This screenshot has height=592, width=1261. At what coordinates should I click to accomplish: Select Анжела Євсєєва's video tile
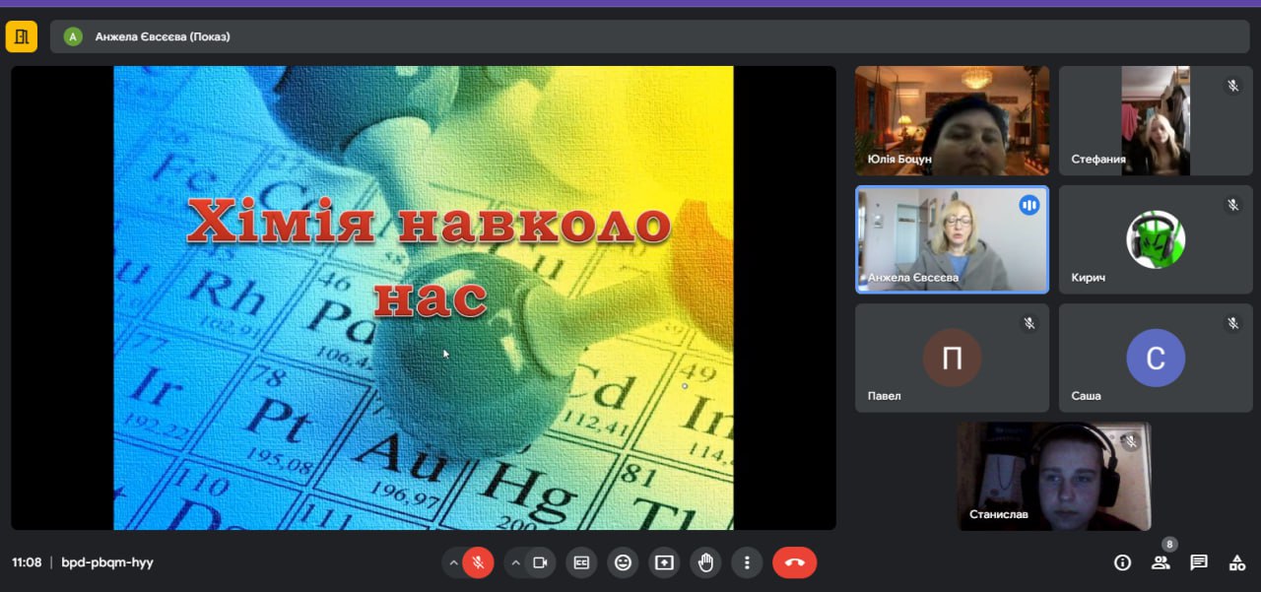pos(952,239)
